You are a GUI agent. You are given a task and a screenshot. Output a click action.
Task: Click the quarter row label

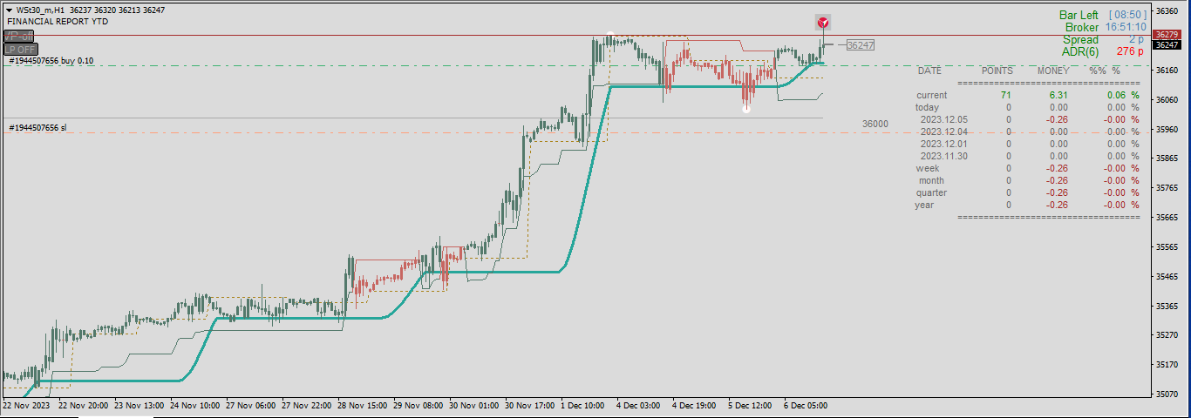(931, 192)
